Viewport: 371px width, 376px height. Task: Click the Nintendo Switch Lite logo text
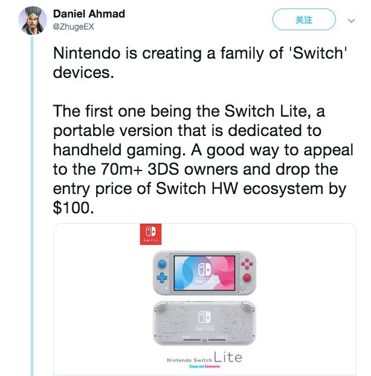204,357
